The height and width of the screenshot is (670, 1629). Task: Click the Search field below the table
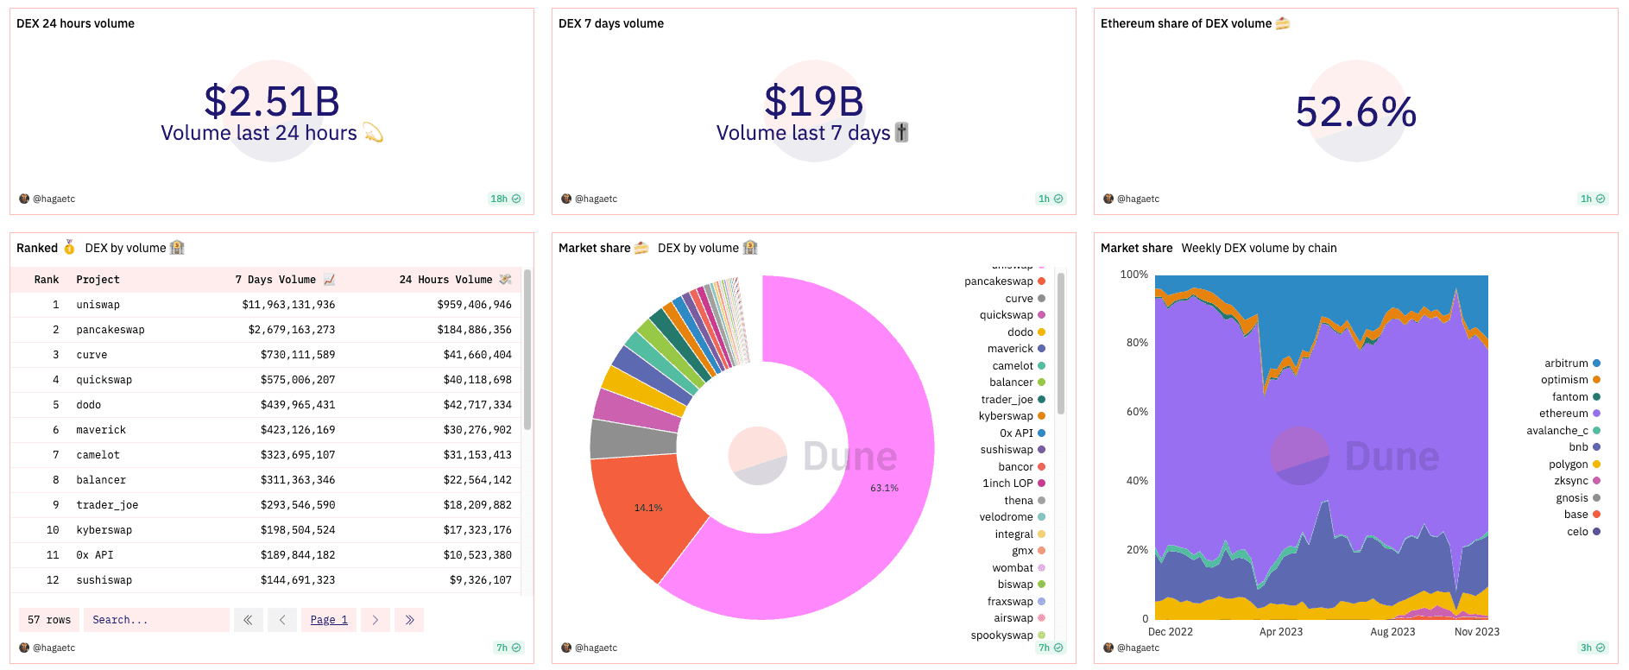(x=155, y=620)
